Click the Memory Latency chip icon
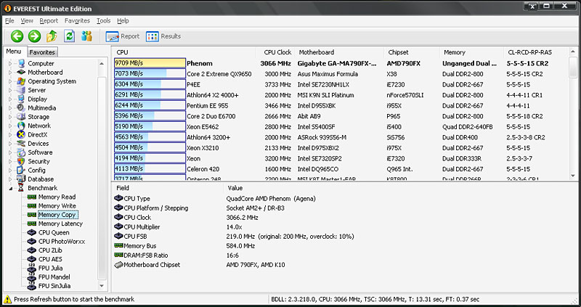The image size is (581, 307). 32,224
